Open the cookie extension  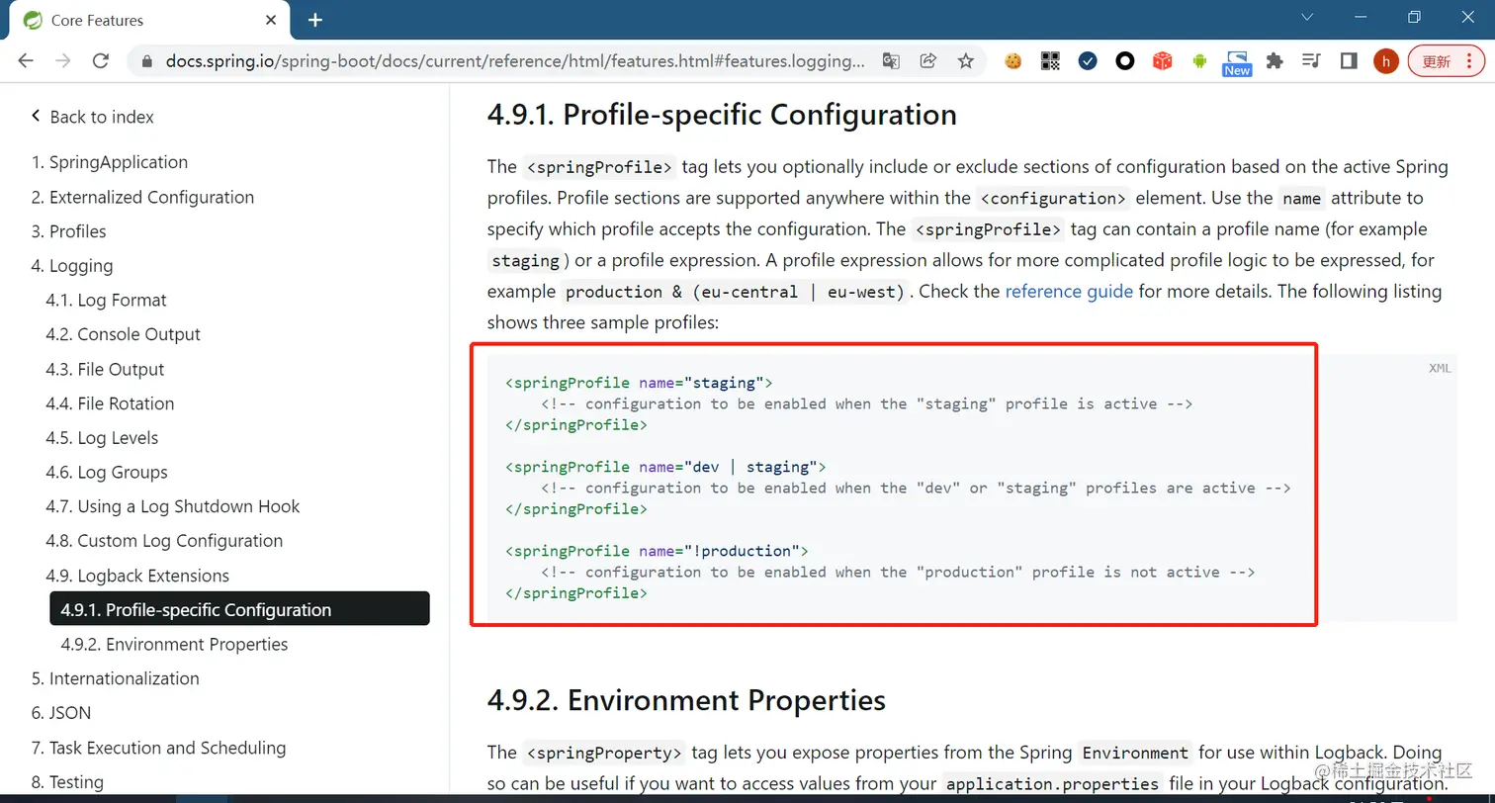click(x=1012, y=61)
